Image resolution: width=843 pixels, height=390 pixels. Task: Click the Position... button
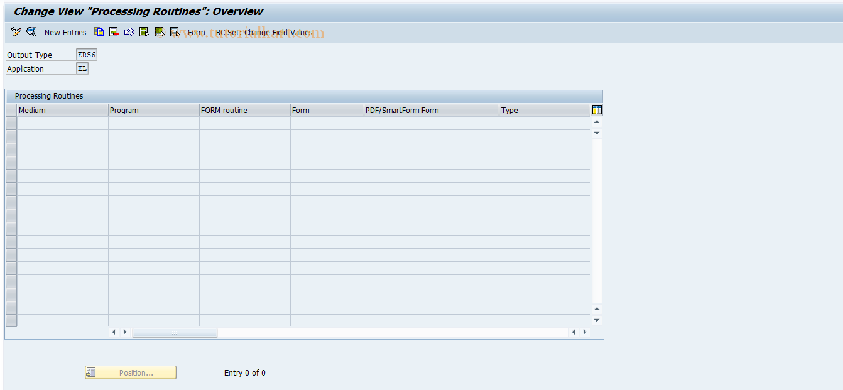click(131, 372)
